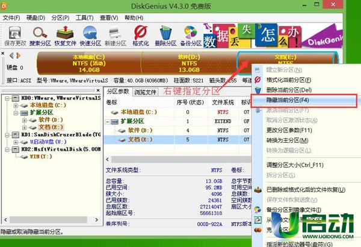Click the Recover Files (恢复文件) toolbar icon
Screen dimensions: 361x247
click(x=65, y=36)
